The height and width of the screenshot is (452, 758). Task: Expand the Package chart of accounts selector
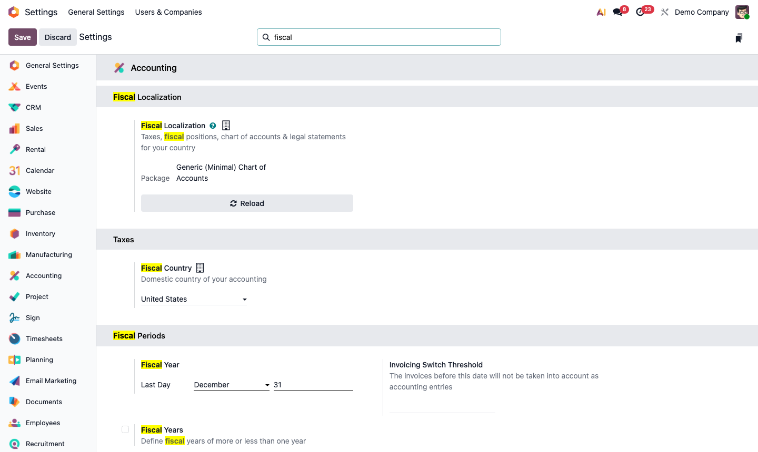pyautogui.click(x=221, y=172)
